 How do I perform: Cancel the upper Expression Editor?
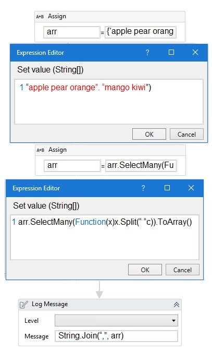coord(186,134)
